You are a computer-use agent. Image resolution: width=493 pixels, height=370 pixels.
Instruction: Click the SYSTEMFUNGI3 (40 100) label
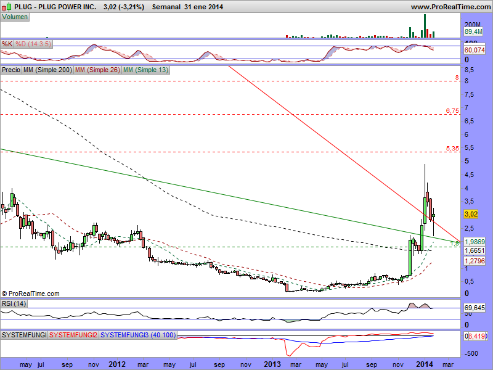[138, 335]
